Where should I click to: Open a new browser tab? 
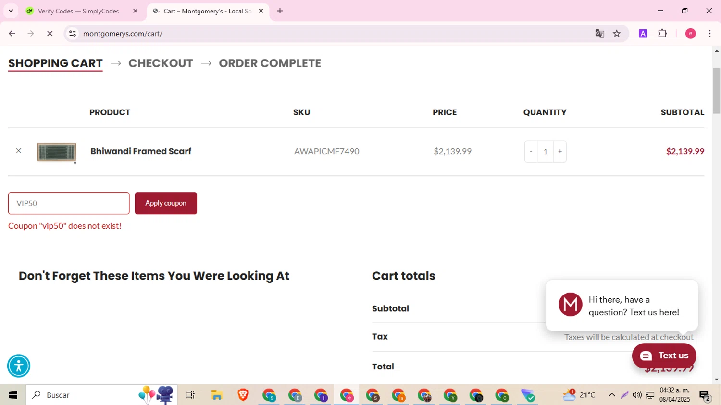(x=280, y=11)
